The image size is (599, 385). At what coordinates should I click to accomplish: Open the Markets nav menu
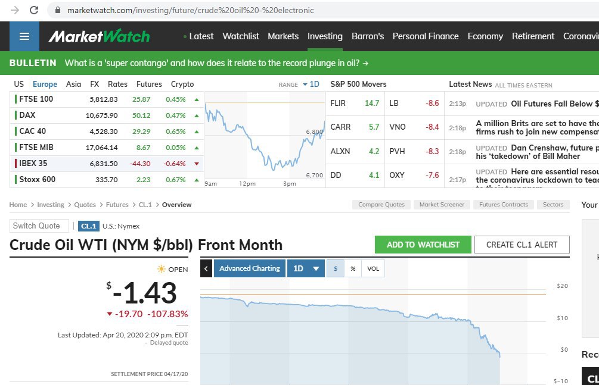click(x=283, y=36)
